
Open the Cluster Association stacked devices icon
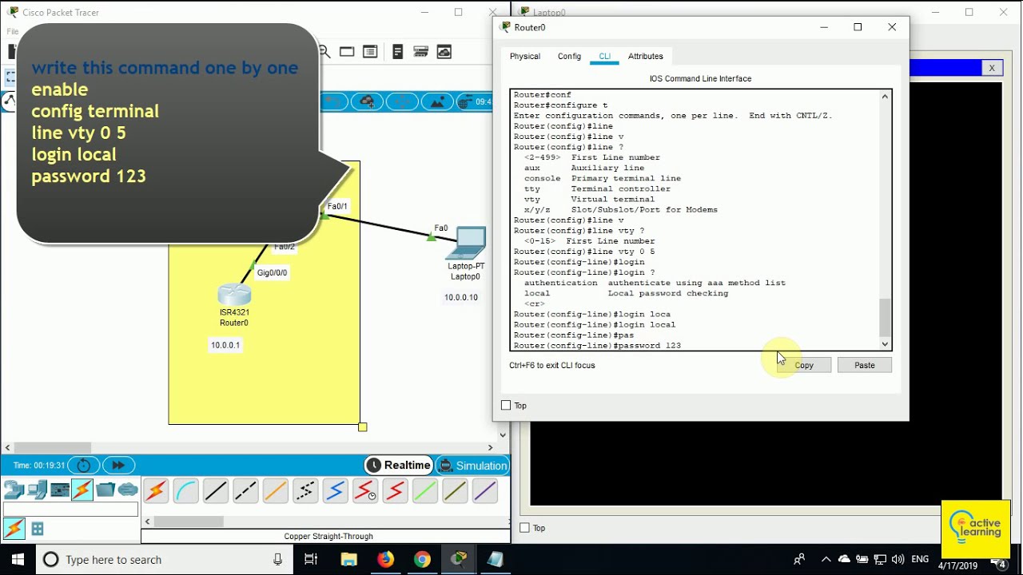(421, 52)
